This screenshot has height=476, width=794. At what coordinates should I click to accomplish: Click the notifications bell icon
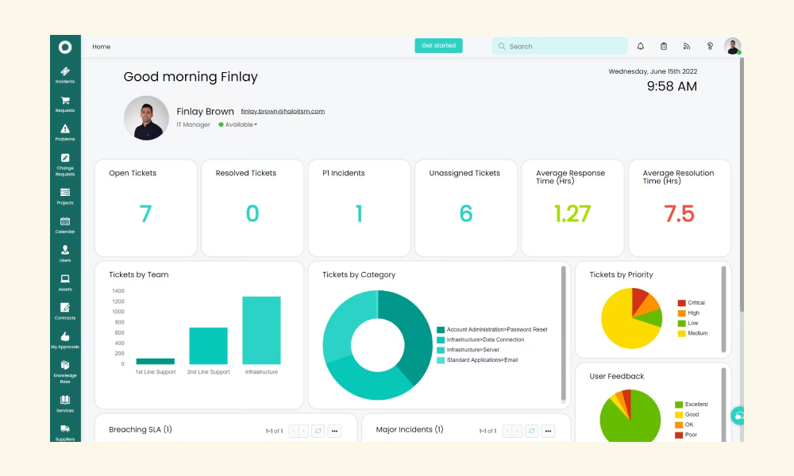tap(641, 46)
